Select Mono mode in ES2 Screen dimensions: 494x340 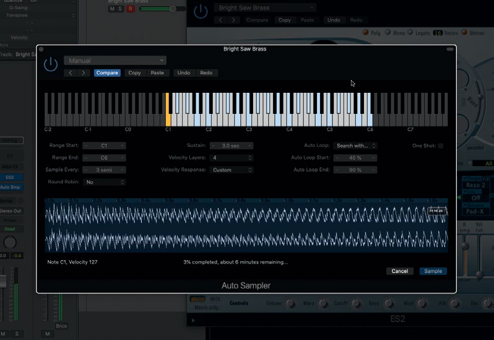(388, 32)
